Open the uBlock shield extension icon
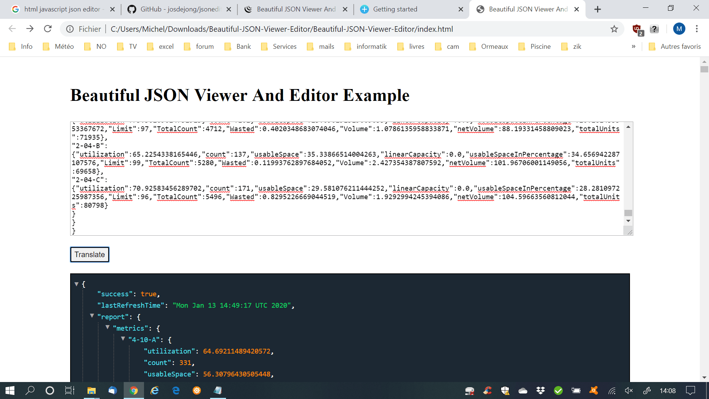709x399 pixels. click(x=637, y=29)
